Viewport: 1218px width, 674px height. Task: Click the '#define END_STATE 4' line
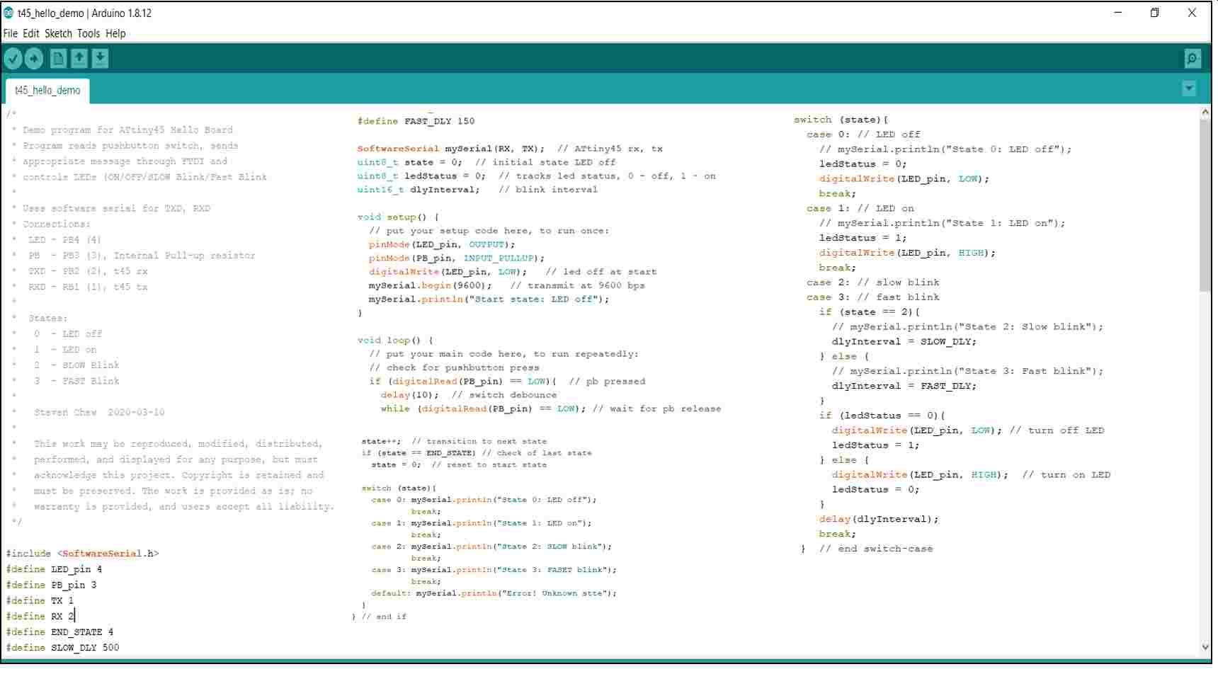coord(59,632)
